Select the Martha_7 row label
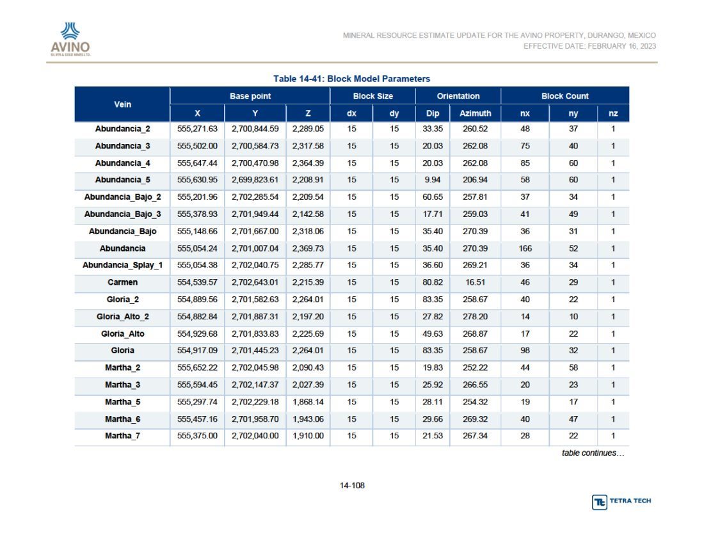 123,436
